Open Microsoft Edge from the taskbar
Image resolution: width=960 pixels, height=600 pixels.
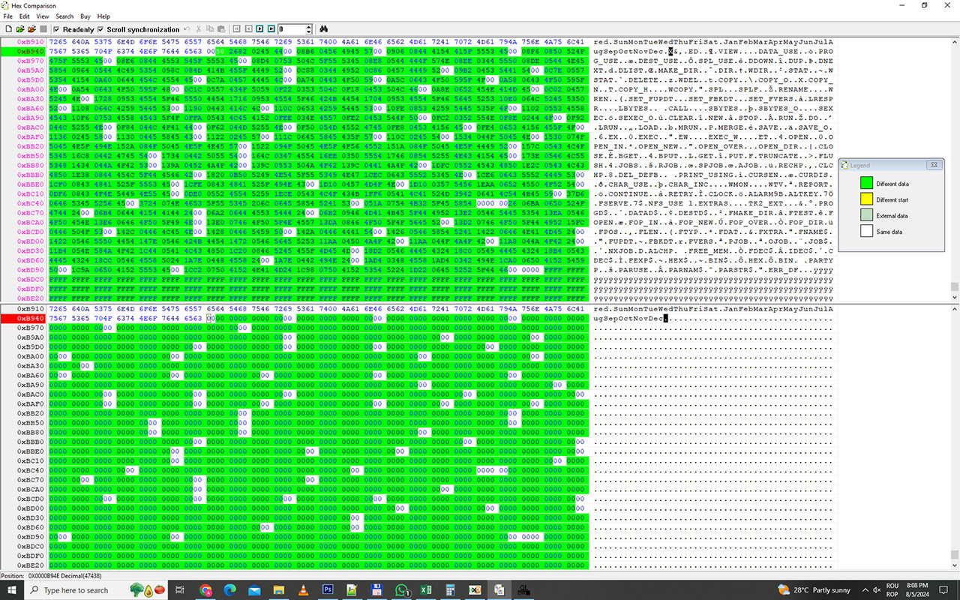[x=229, y=590]
